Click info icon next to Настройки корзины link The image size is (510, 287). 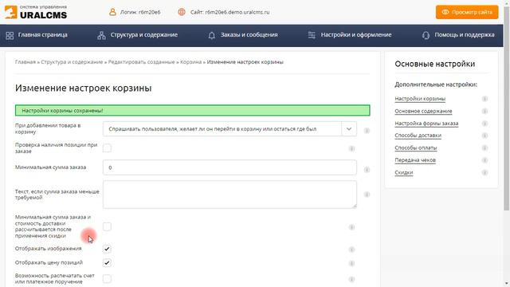484,99
